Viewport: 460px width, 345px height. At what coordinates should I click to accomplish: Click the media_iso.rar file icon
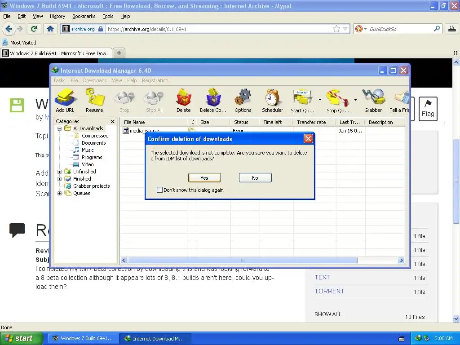click(126, 131)
